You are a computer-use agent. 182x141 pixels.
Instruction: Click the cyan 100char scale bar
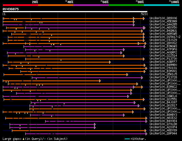pyautogui.click(x=127, y=139)
